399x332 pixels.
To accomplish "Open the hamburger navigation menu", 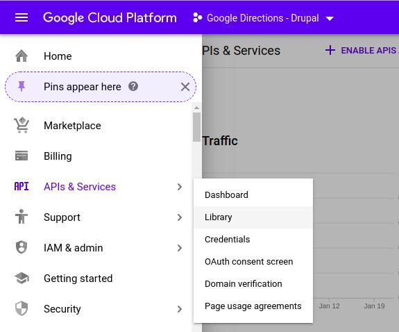I will click(22, 17).
